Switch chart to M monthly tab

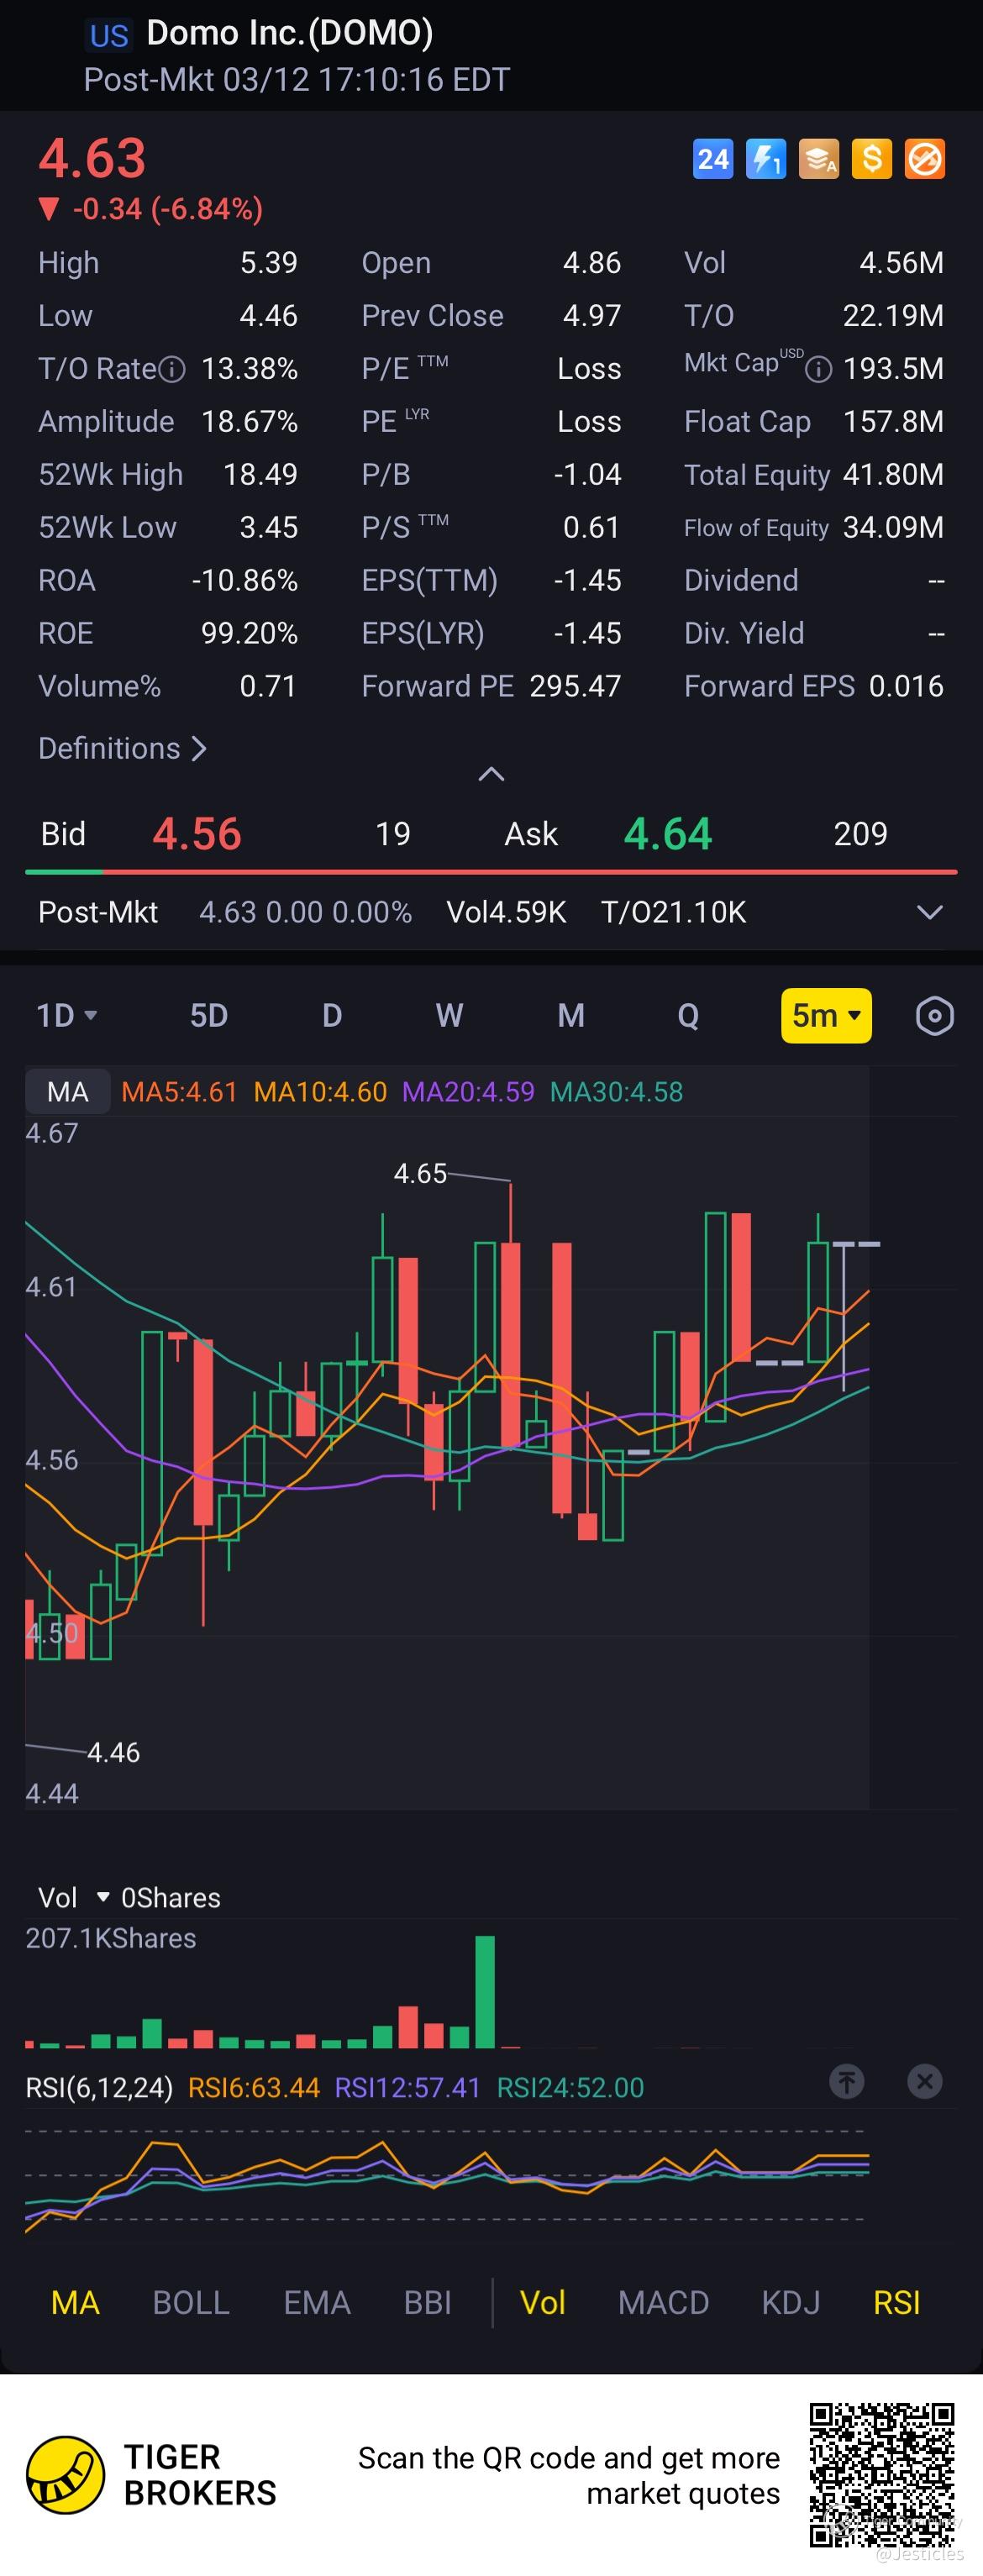click(x=571, y=1016)
